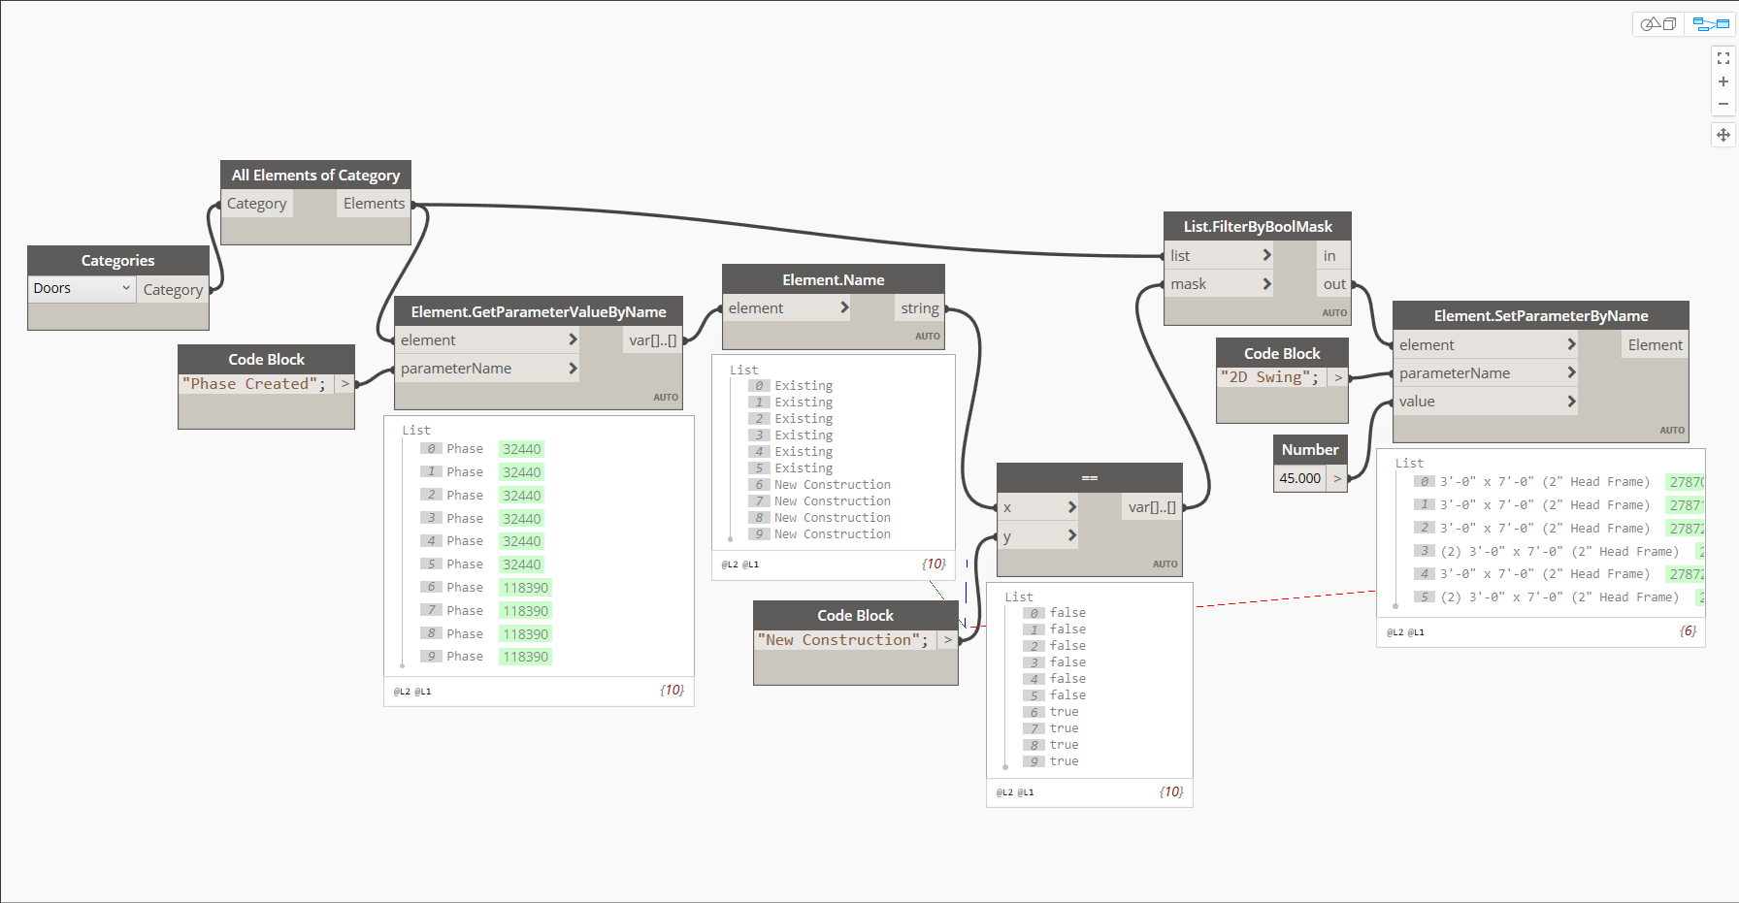Click 'true' at index 6 in == preview

(x=1064, y=712)
